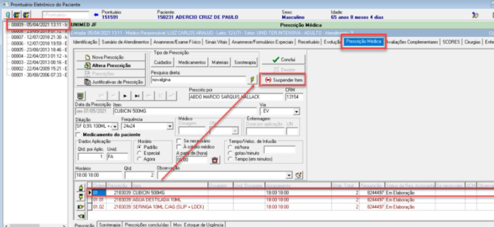Image resolution: width=494 pixels, height=227 pixels.
Task: Open the Receituário tab
Action: pos(309,42)
